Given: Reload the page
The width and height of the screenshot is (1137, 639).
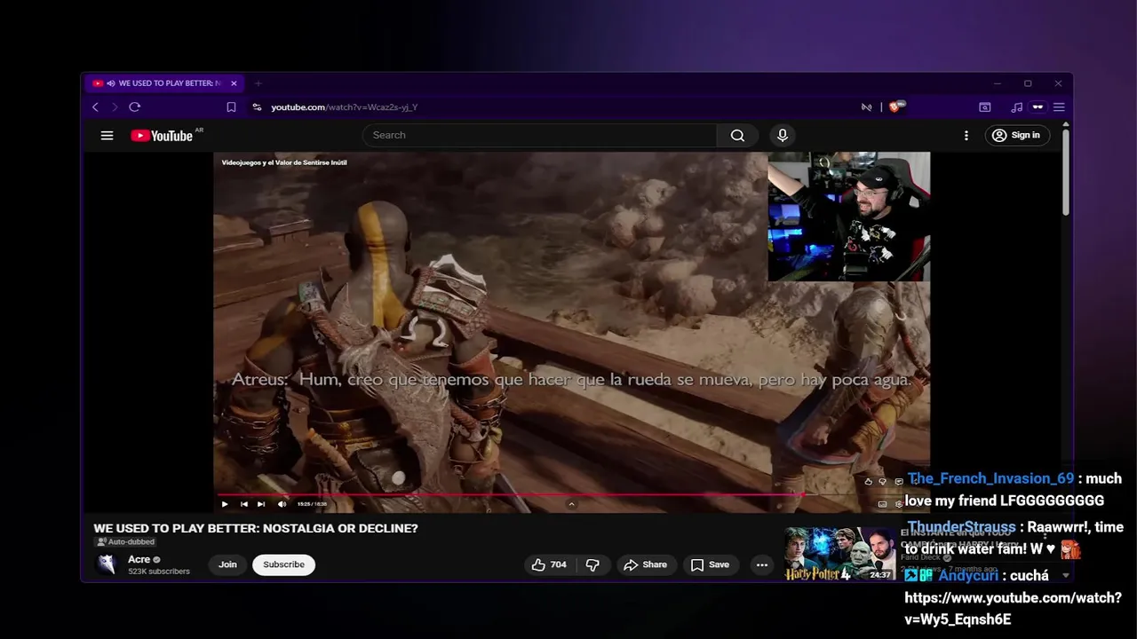Looking at the screenshot, I should (x=135, y=107).
